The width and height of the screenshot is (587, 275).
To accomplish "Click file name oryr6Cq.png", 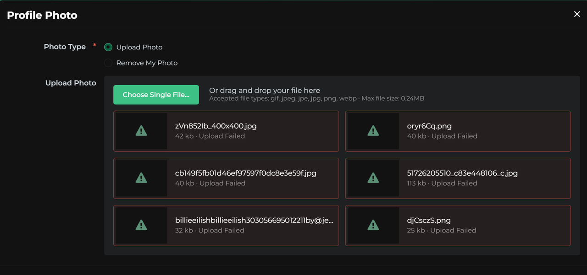I will click(429, 126).
